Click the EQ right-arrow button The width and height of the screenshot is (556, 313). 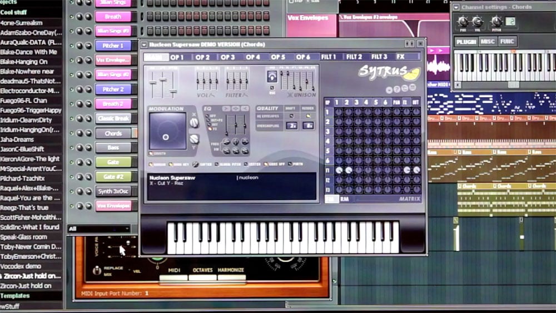coord(226,108)
